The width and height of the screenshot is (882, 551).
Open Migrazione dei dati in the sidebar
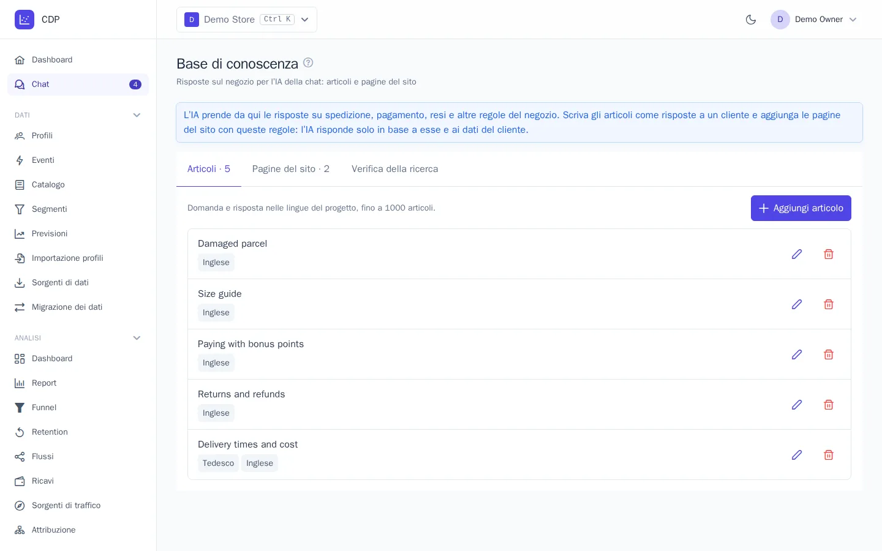pyautogui.click(x=78, y=307)
